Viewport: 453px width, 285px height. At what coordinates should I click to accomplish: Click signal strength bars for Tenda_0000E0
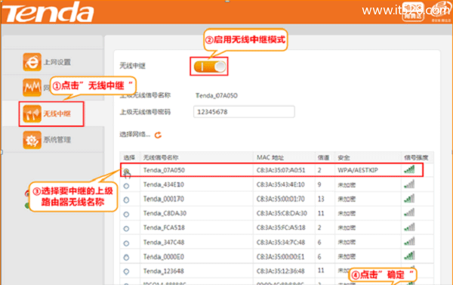pos(409,256)
